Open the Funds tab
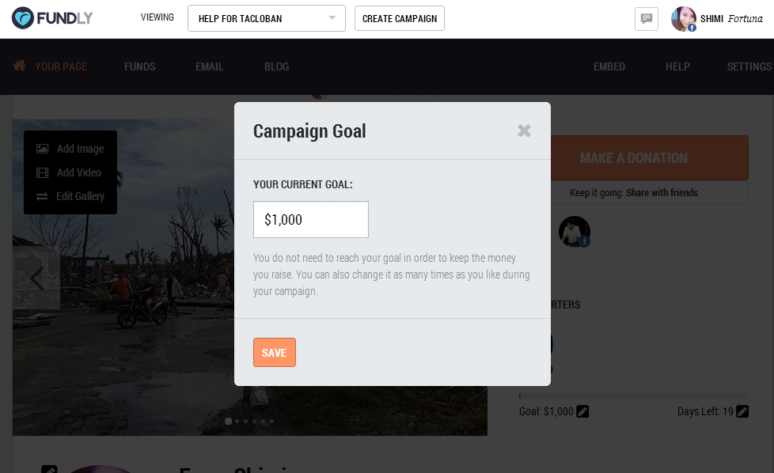The height and width of the screenshot is (473, 774). click(x=140, y=66)
